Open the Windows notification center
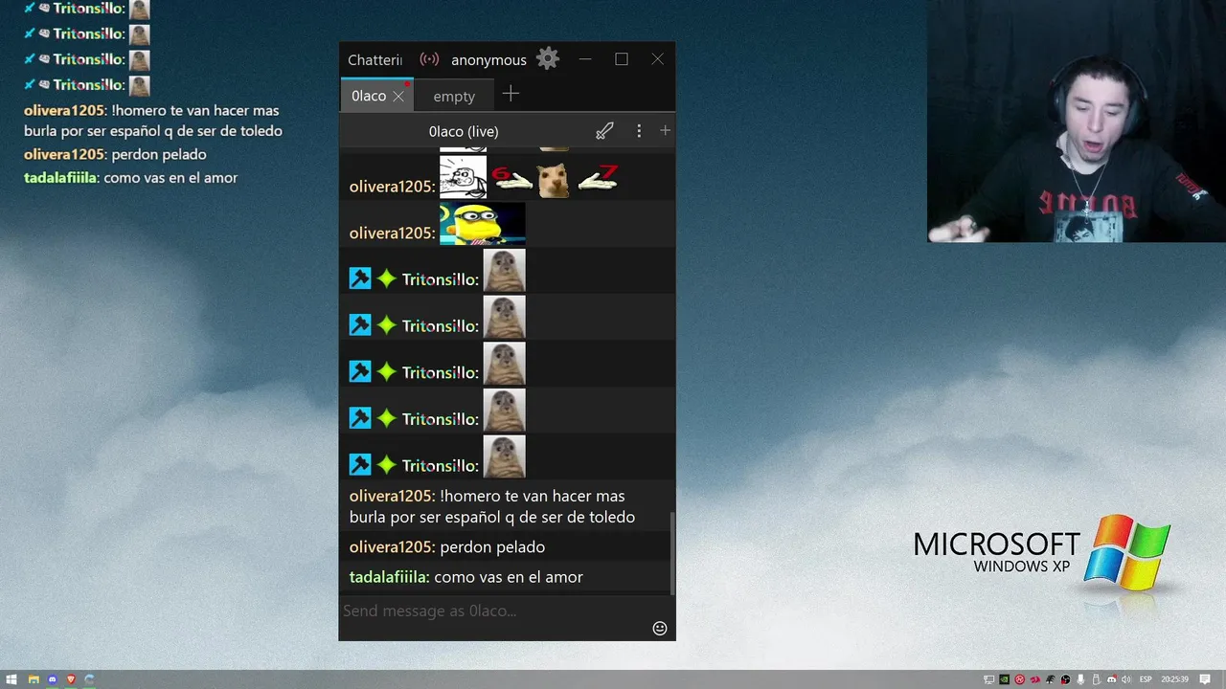The height and width of the screenshot is (689, 1226). 1205,679
